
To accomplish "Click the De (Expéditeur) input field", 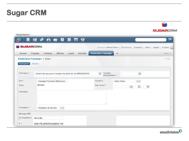I will click(x=49, y=118).
